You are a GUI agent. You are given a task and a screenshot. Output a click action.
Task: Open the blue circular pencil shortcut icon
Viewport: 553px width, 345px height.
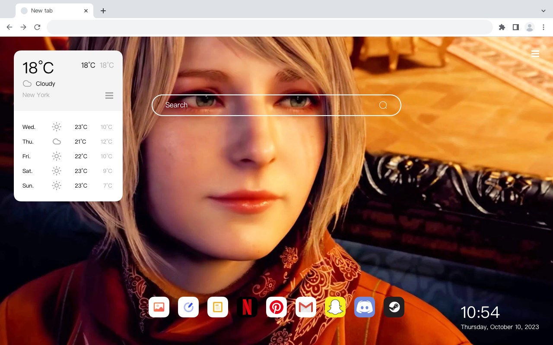pos(188,307)
